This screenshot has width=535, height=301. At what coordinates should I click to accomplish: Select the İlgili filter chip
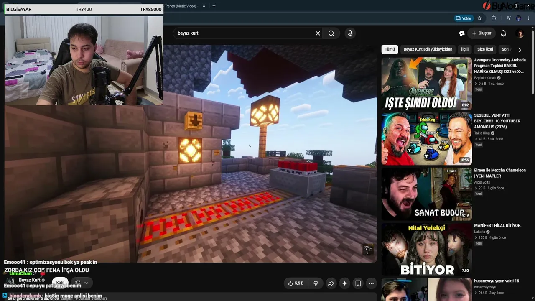tap(465, 49)
